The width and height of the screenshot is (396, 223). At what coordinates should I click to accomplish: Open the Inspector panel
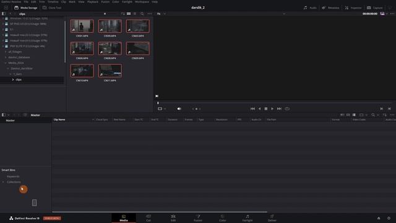[x=353, y=8]
